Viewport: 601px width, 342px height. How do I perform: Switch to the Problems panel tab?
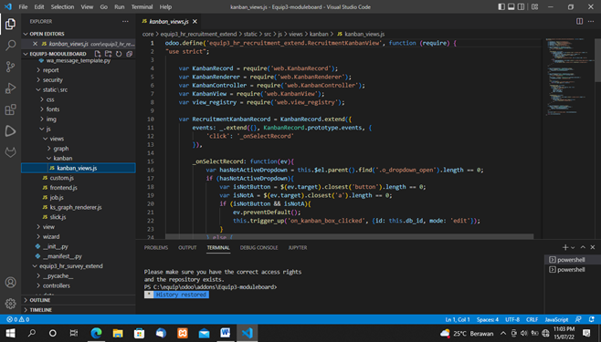pyautogui.click(x=156, y=247)
